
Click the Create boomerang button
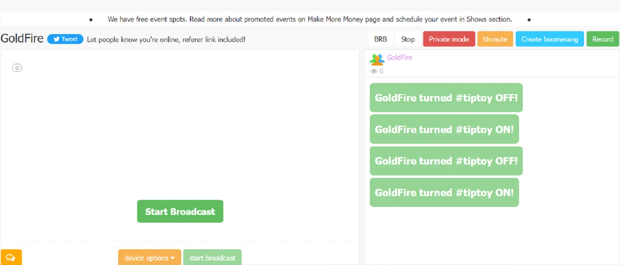549,39
